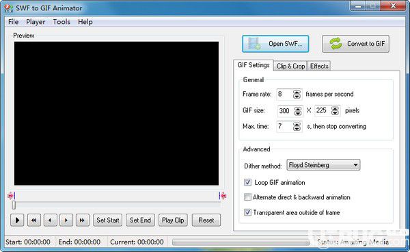Click the 'Start: 00:00:00' status text
410x252 pixels.
click(28, 242)
